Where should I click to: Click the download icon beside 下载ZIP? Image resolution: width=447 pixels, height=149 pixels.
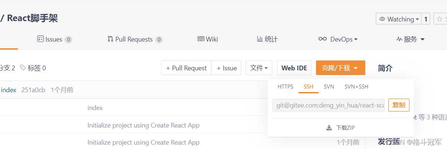pos(329,128)
